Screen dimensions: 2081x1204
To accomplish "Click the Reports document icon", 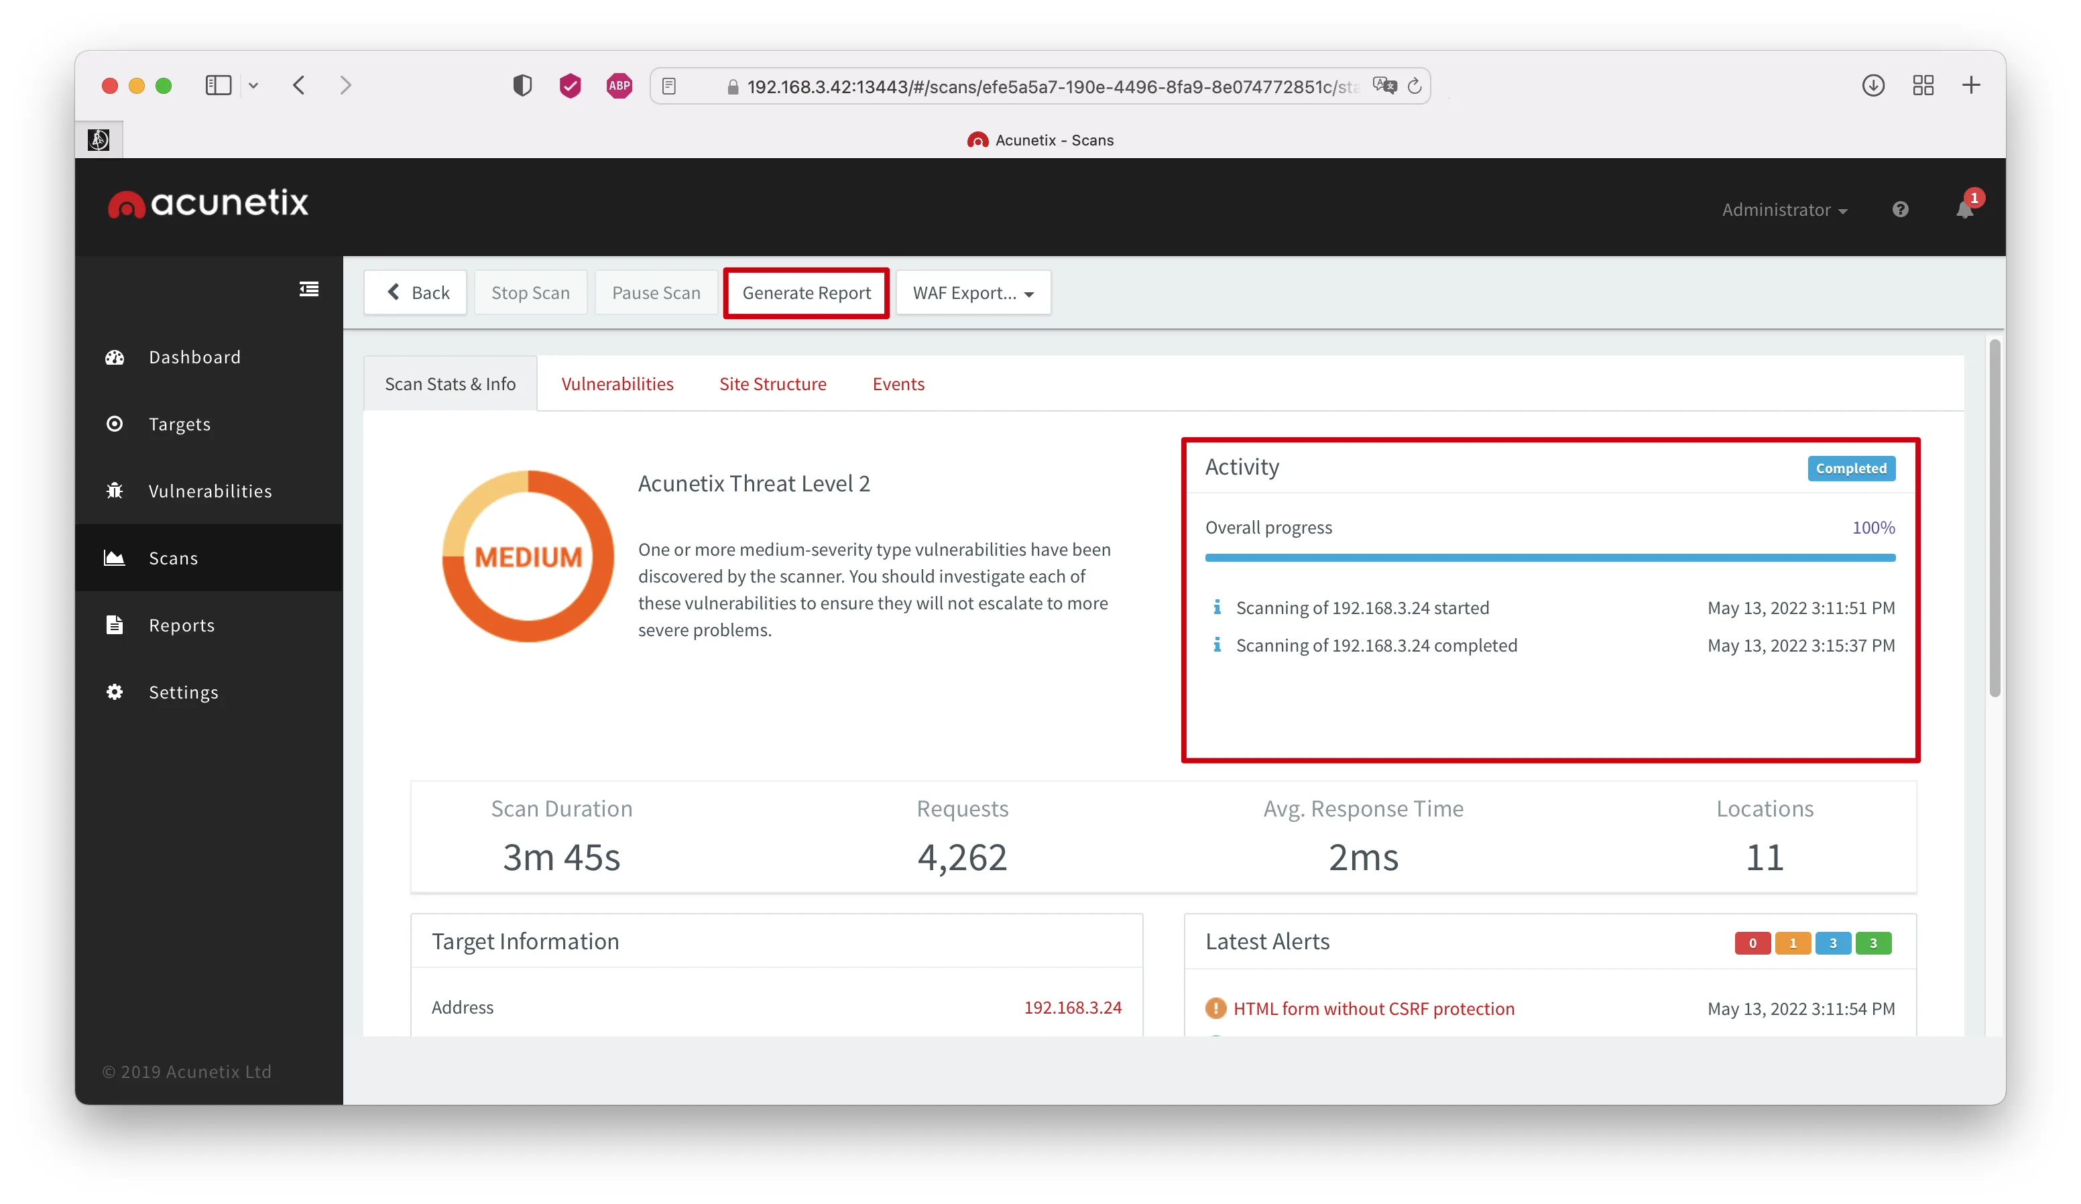I will pyautogui.click(x=115, y=625).
